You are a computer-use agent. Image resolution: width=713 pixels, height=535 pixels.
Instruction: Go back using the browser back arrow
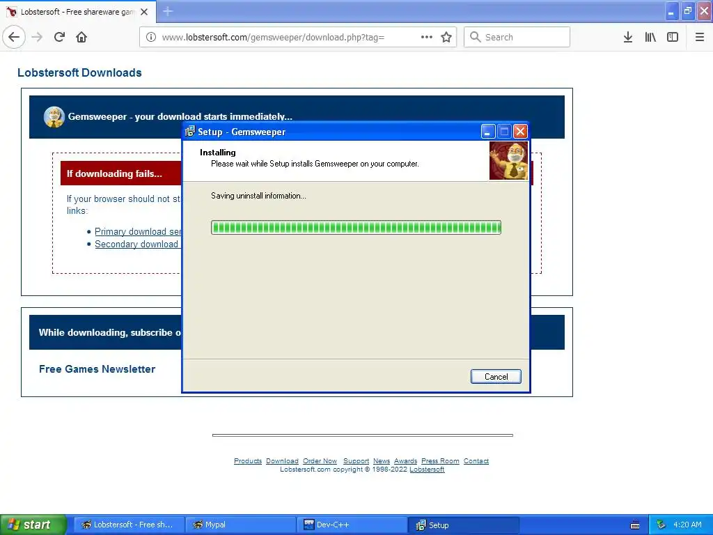[14, 37]
